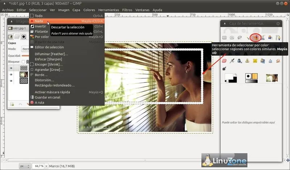Open Editor de selección

coord(67,47)
